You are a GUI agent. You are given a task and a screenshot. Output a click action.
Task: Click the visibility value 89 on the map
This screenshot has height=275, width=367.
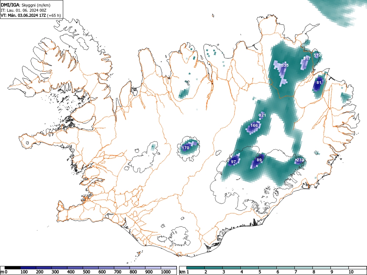[x=259, y=160]
